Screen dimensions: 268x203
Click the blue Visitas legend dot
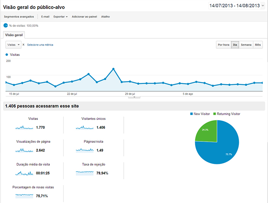pos(7,55)
